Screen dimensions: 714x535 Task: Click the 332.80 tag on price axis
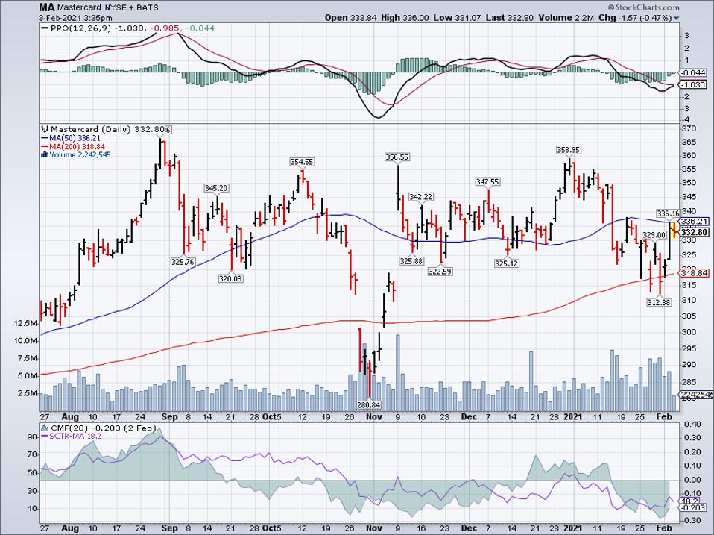pos(695,232)
